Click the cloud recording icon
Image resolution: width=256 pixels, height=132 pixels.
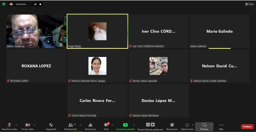(11, 4)
